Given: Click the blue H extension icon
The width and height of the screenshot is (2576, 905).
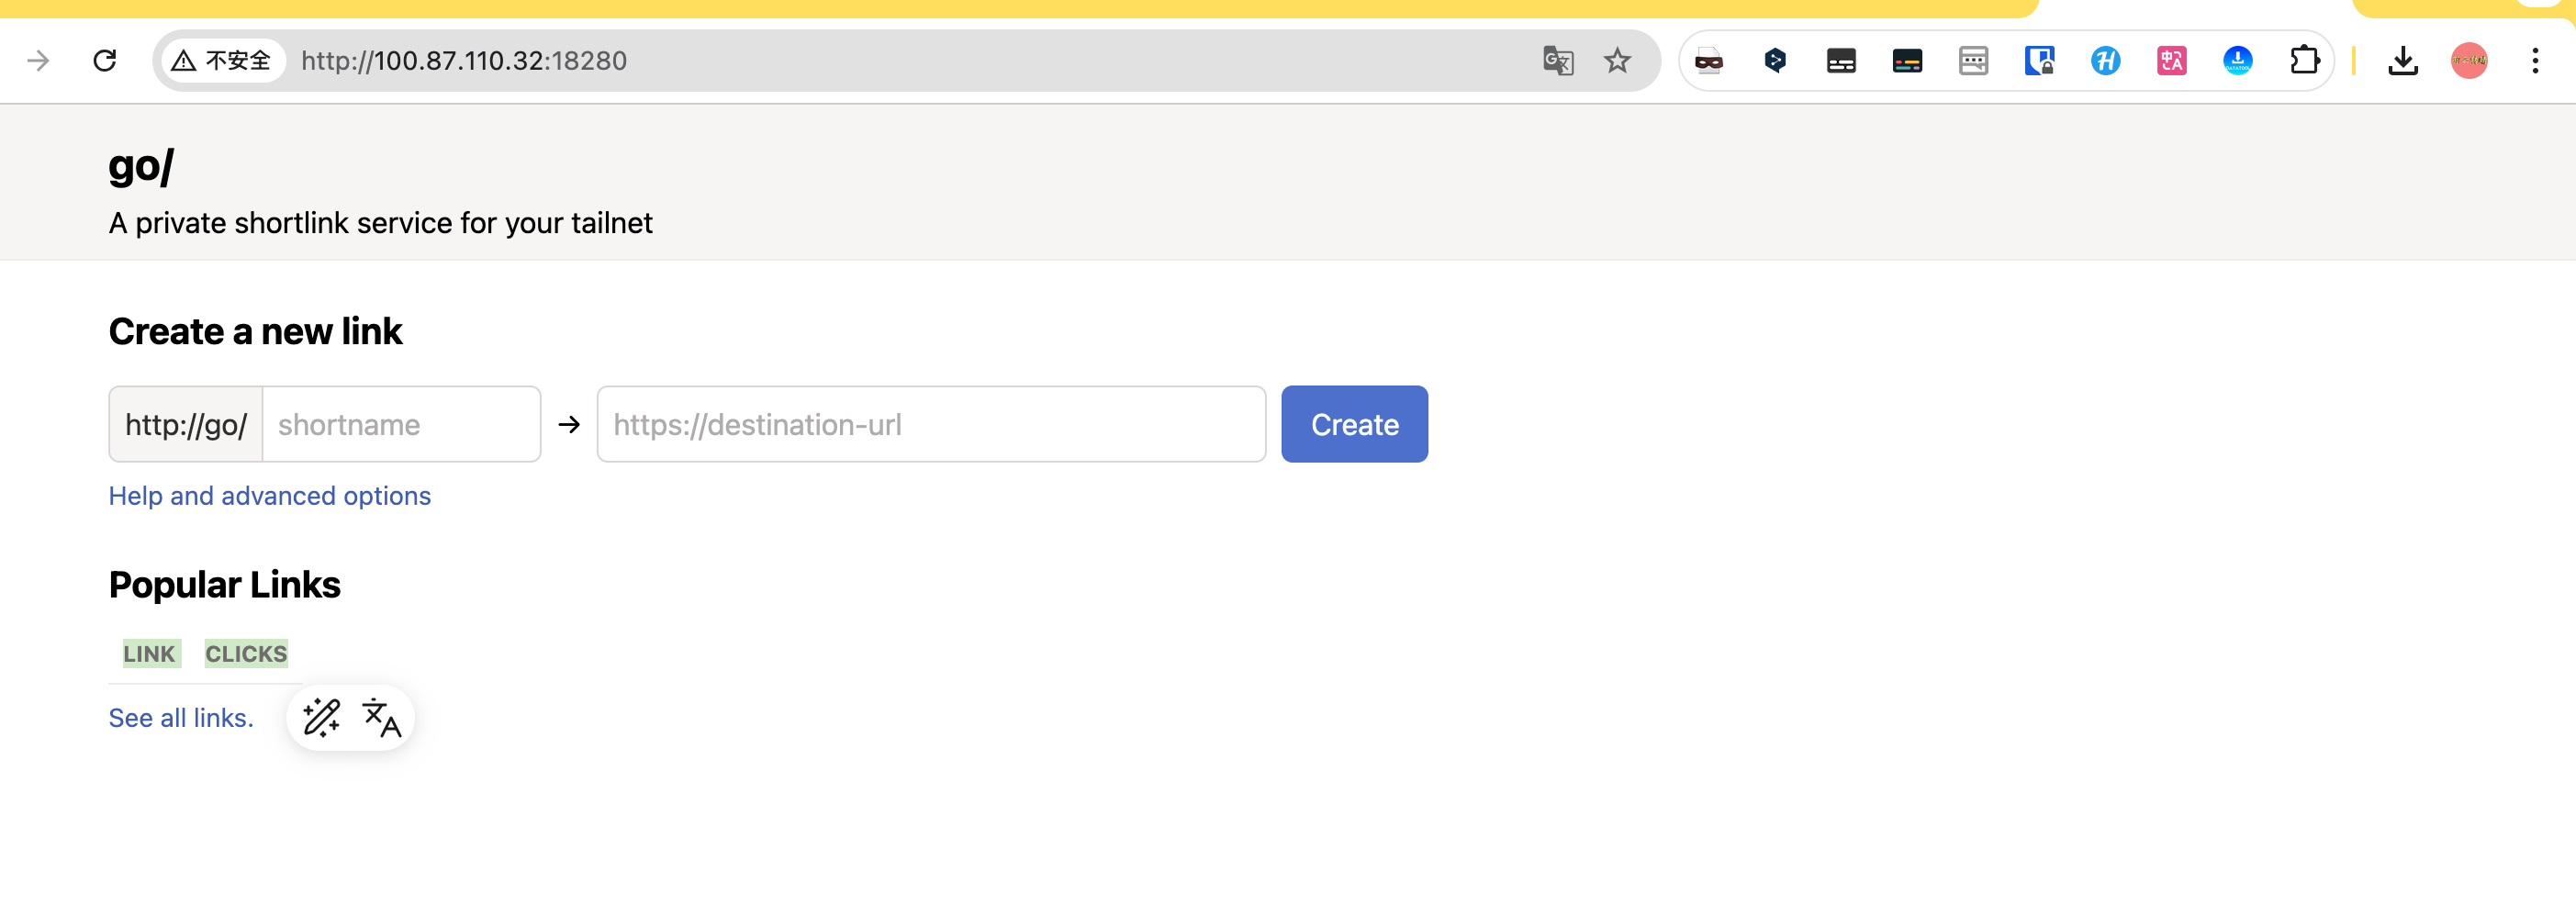Looking at the screenshot, I should tap(2105, 61).
